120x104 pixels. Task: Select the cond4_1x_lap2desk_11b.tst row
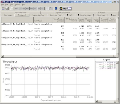(x=59, y=44)
